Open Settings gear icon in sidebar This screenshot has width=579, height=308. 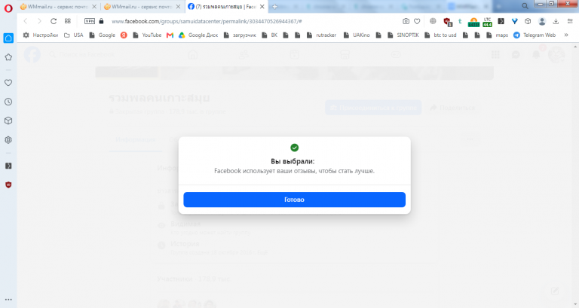pyautogui.click(x=8, y=140)
